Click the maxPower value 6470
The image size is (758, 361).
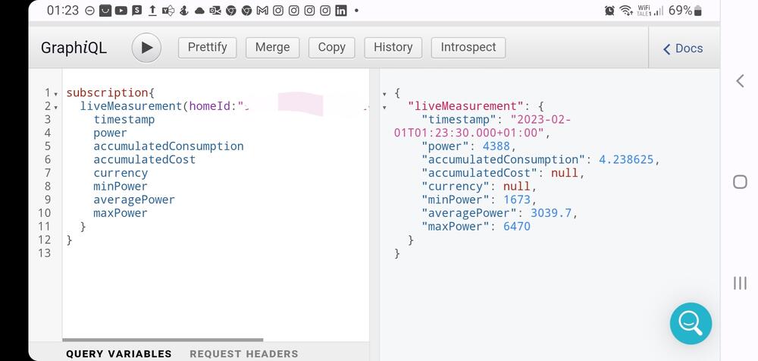click(x=517, y=227)
